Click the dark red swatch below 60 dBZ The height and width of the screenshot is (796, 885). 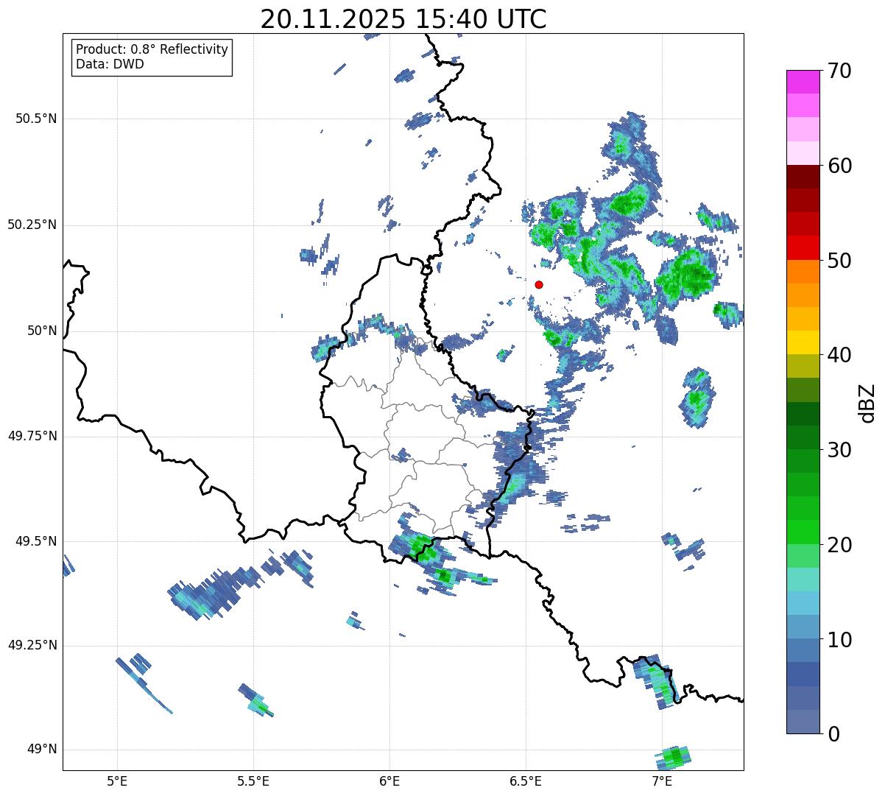pos(803,177)
